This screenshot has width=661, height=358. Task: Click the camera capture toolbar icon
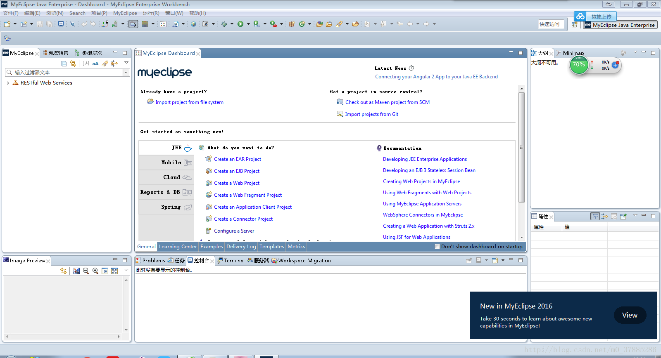205,24
